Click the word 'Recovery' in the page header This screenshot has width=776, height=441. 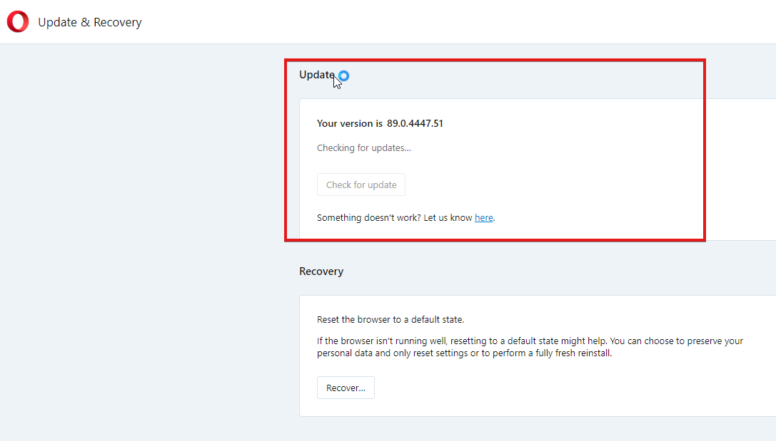click(118, 23)
